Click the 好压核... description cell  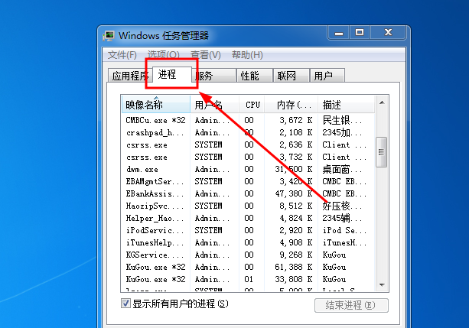342,206
